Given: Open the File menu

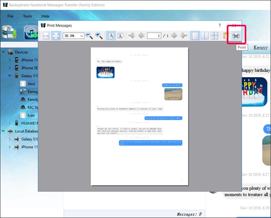Looking at the screenshot, I should coord(10,16).
